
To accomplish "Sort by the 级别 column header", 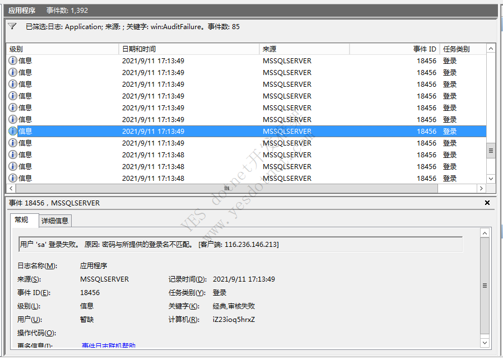I will (62, 49).
